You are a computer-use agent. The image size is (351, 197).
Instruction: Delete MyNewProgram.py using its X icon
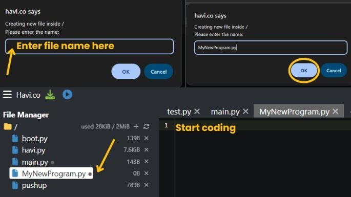147,173
